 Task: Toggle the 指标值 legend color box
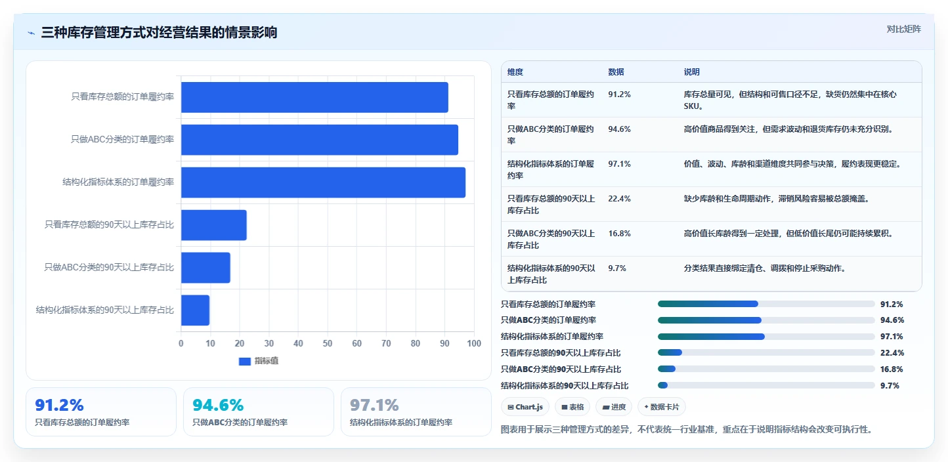[245, 361]
